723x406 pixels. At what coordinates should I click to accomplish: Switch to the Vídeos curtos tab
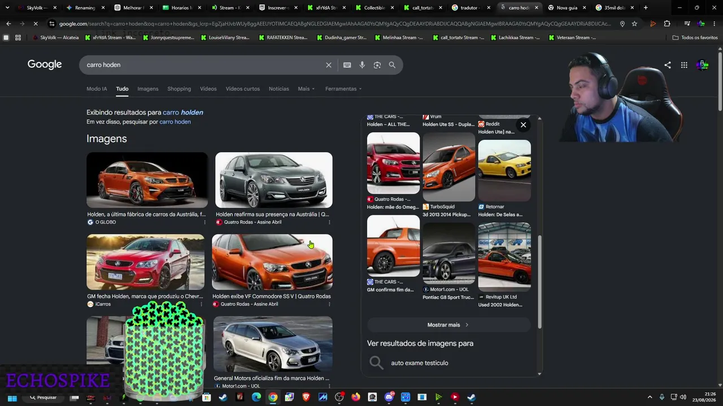[243, 89]
